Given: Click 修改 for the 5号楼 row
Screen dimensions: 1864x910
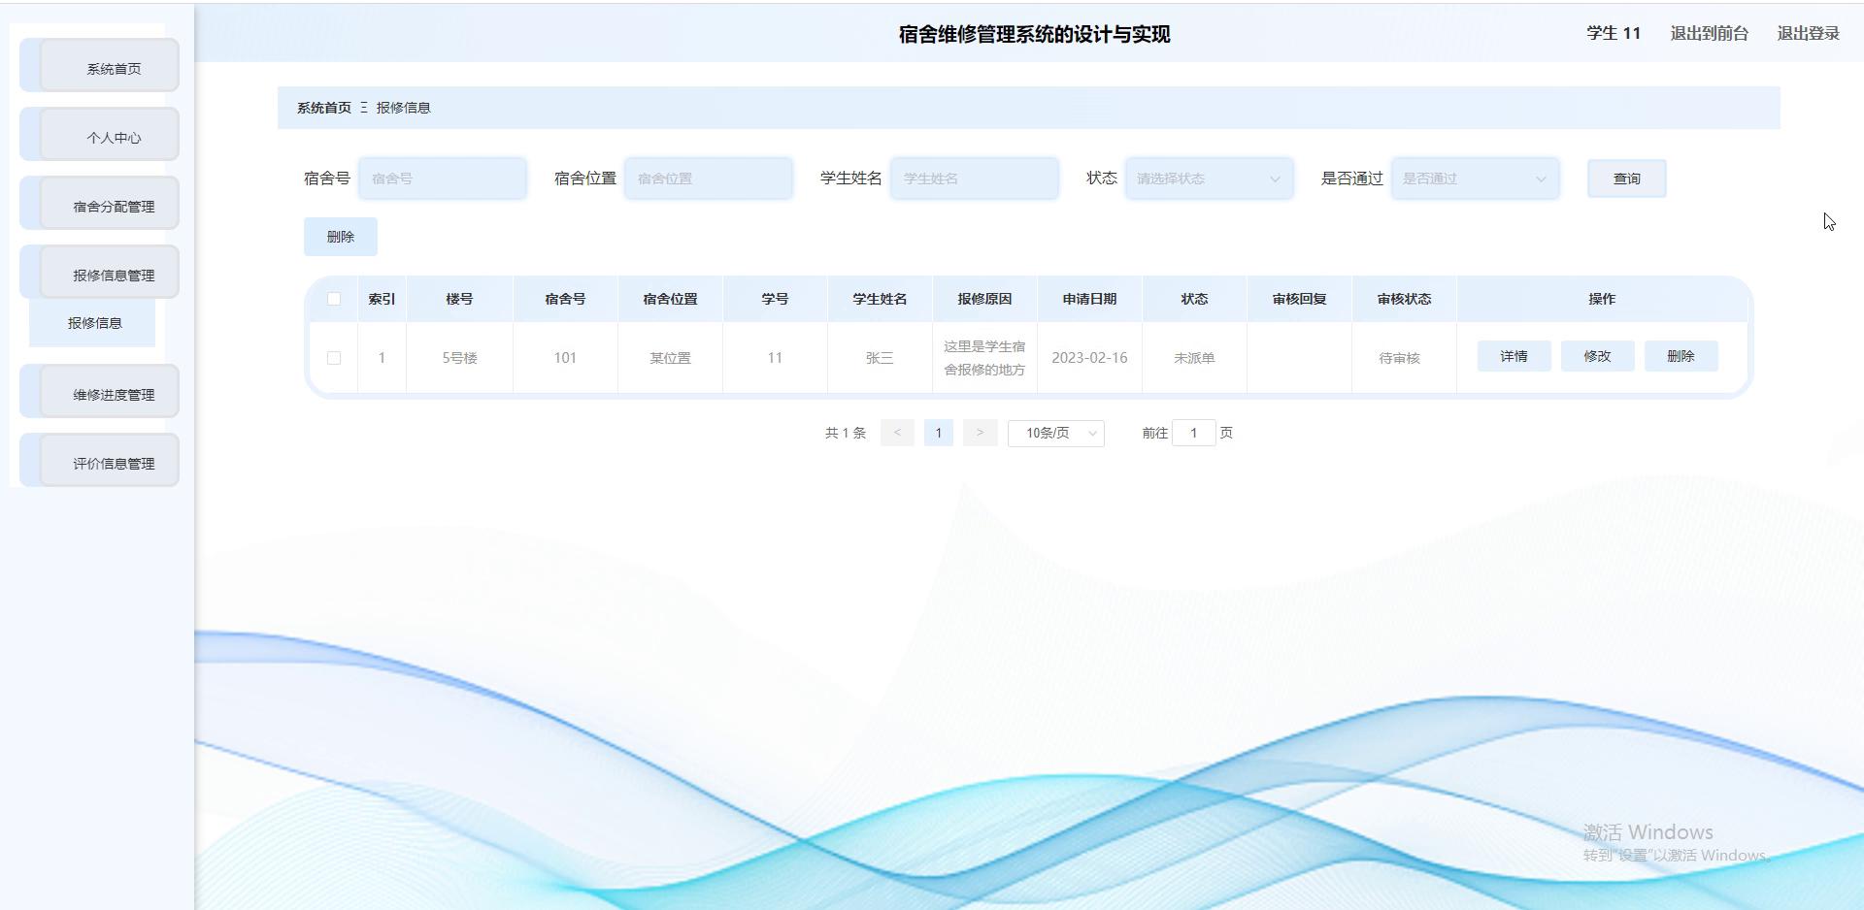Looking at the screenshot, I should tap(1597, 356).
